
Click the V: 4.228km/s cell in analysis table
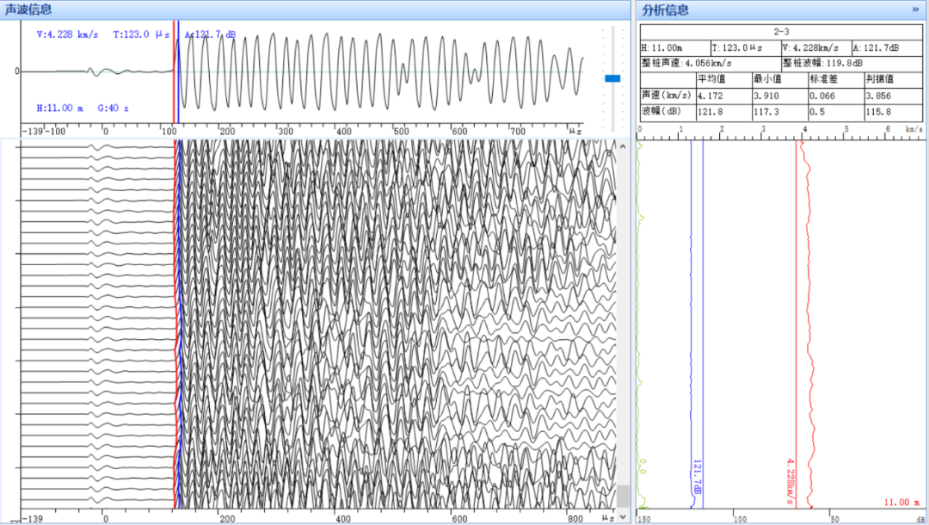pos(815,48)
